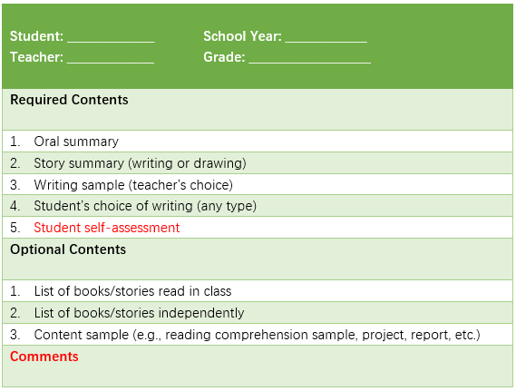The width and height of the screenshot is (516, 391).
Task: Click the Teacher name blank line
Action: 111,59
